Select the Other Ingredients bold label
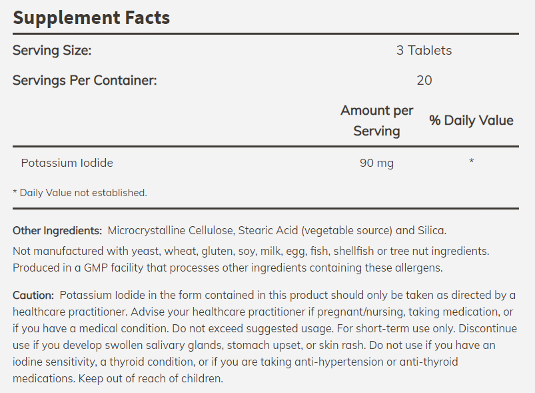 [x=57, y=231]
